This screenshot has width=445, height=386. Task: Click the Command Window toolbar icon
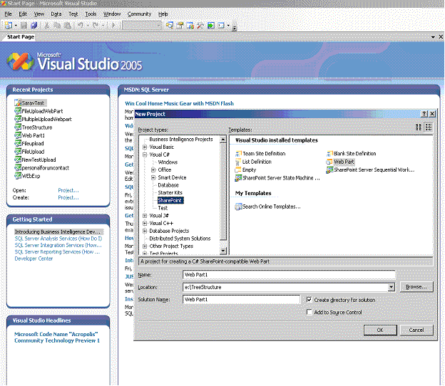221,26
